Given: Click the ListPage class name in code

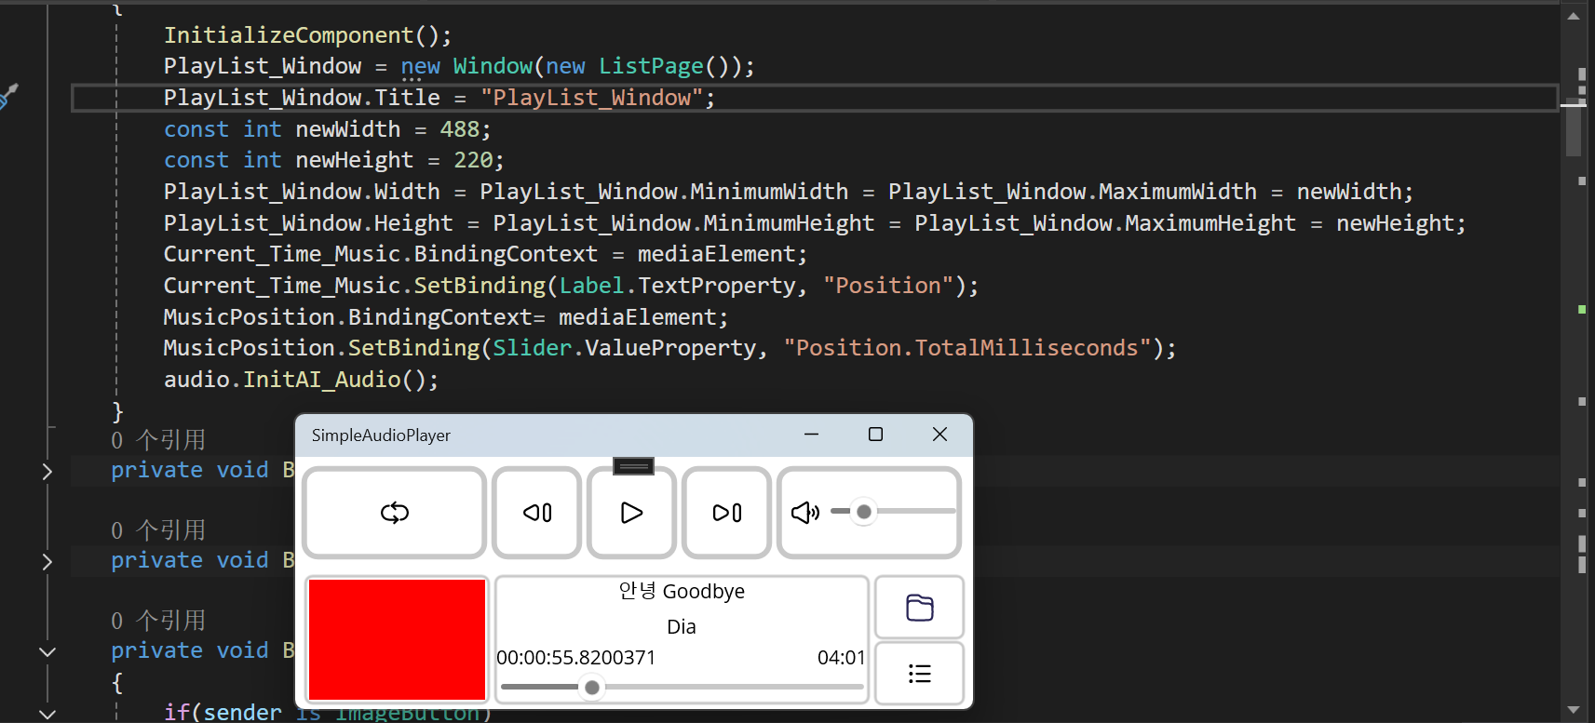Looking at the screenshot, I should [651, 66].
